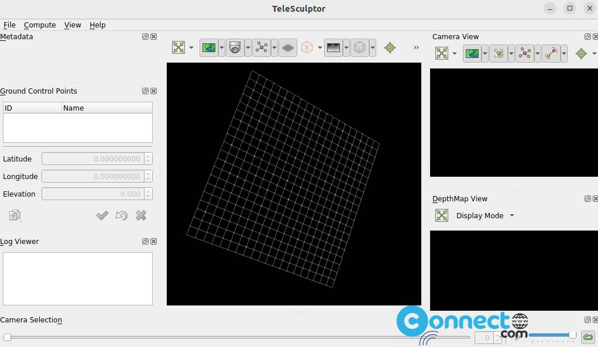Float the Camera View panel
The image size is (598, 347).
(x=587, y=37)
